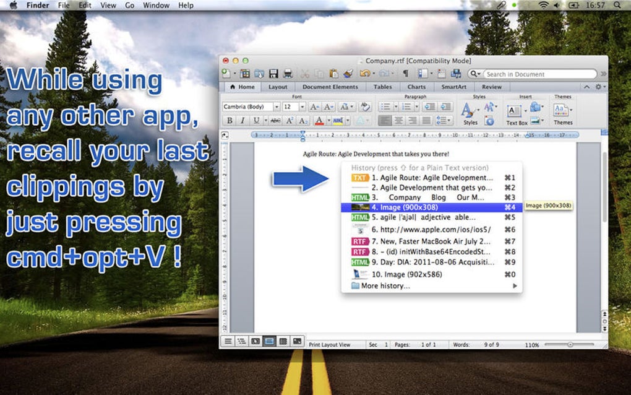Image resolution: width=631 pixels, height=395 pixels.
Task: Select history item Image (900x308)
Action: coord(432,207)
